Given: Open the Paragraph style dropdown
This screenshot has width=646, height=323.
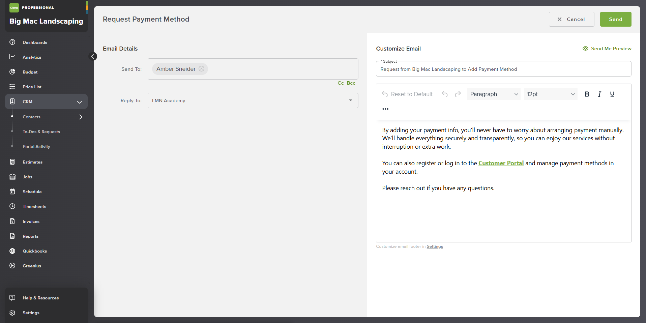Looking at the screenshot, I should coord(494,94).
